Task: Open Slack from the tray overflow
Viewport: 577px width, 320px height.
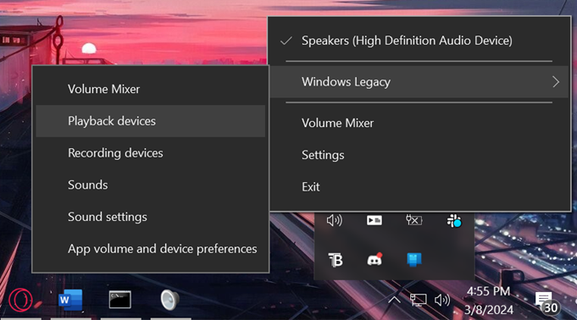Action: (x=454, y=221)
